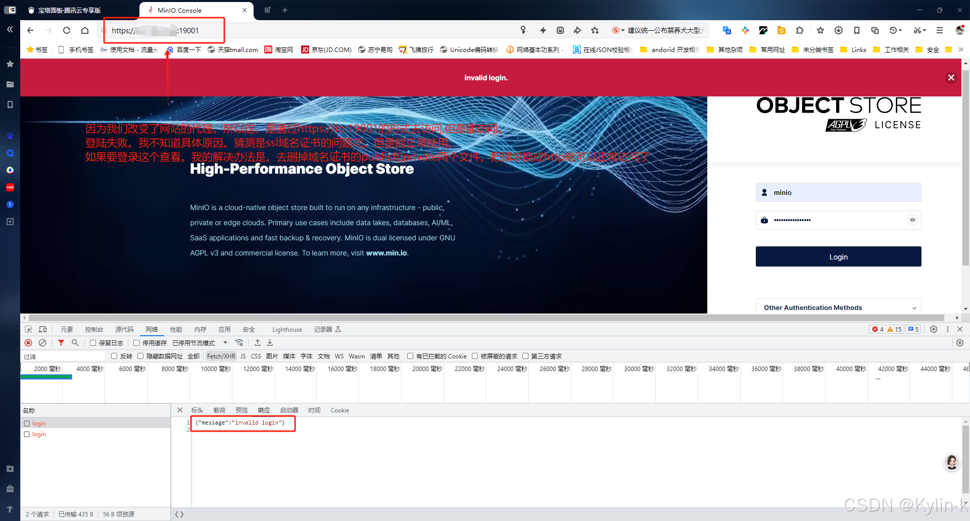Click the bookmark star in address bar
This screenshot has height=521, width=970.
click(595, 30)
